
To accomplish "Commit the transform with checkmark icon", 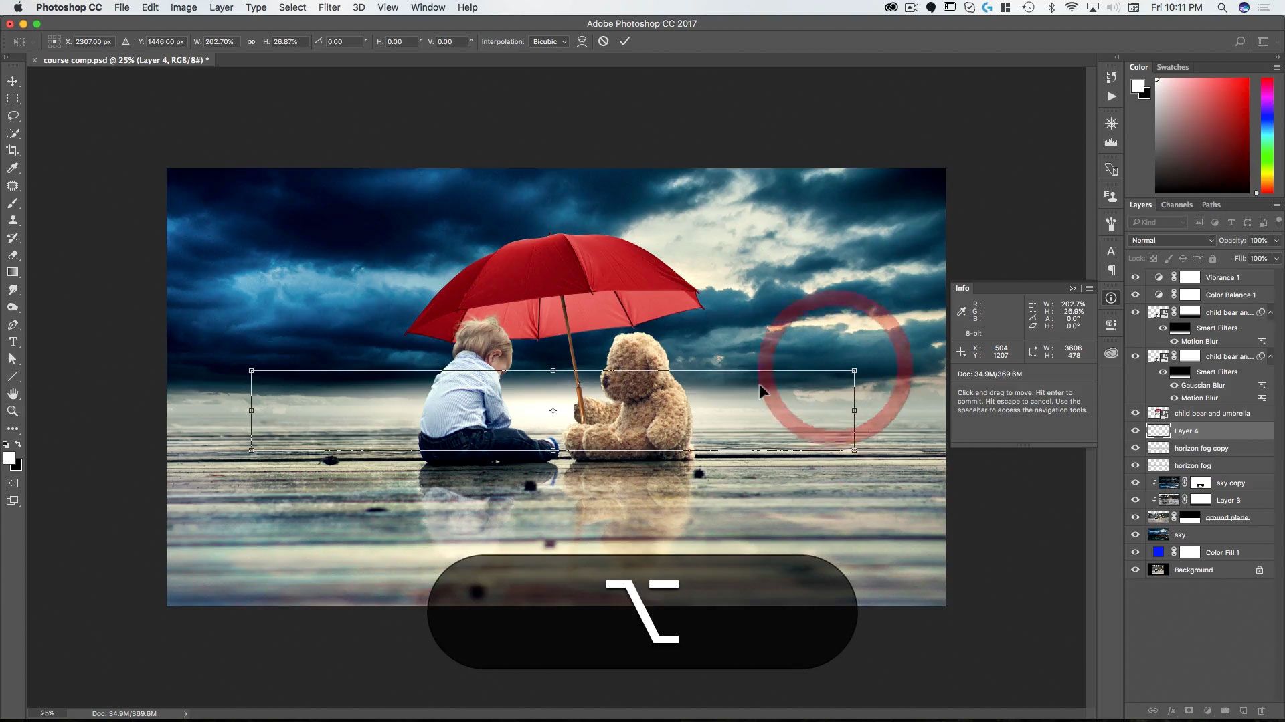I will pos(624,41).
